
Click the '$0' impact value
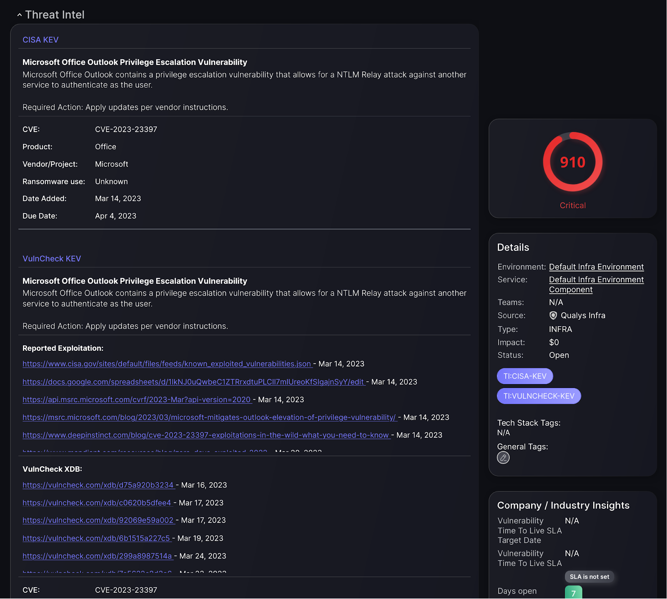coord(554,342)
